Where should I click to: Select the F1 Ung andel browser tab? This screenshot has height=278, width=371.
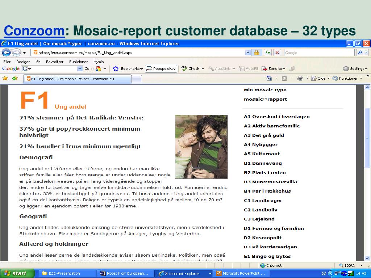(77, 79)
